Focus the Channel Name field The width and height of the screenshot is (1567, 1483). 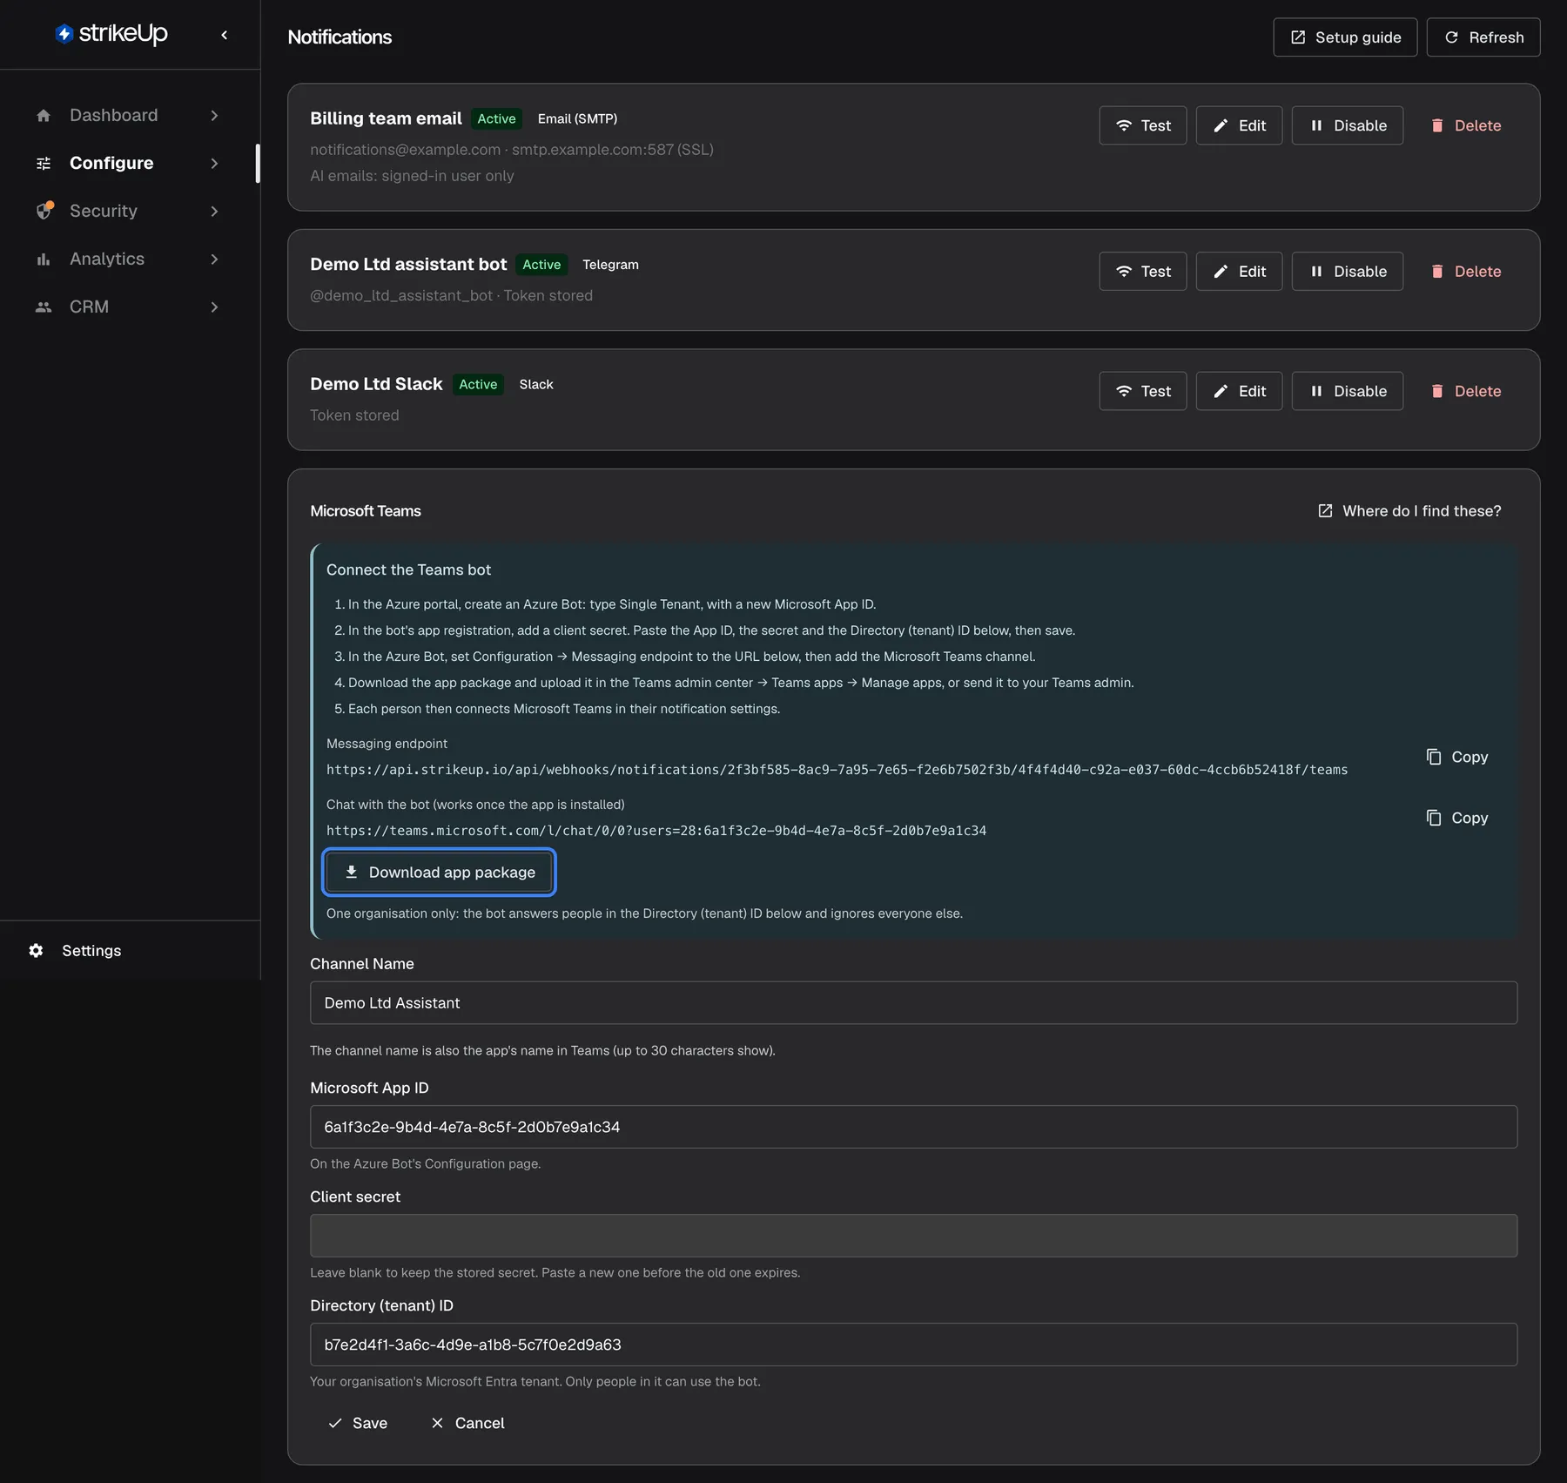(913, 1003)
